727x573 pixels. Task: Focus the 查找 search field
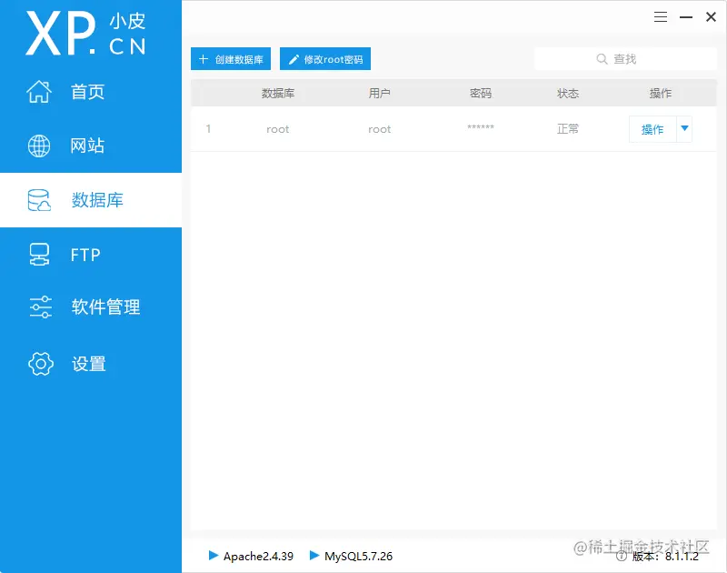click(625, 59)
